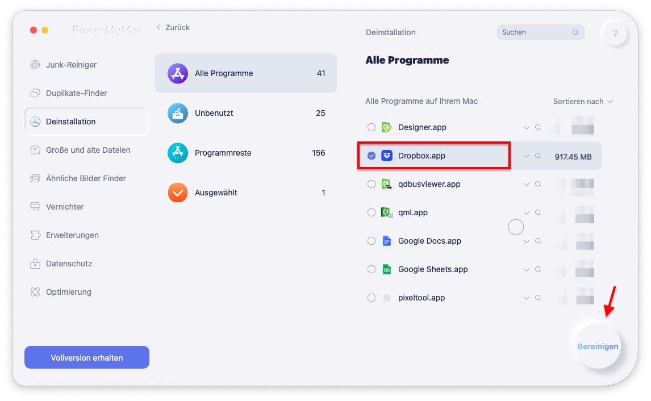Click the Junk-Reiniger sidebar icon
Screen dimensions: 651x401
[35, 65]
